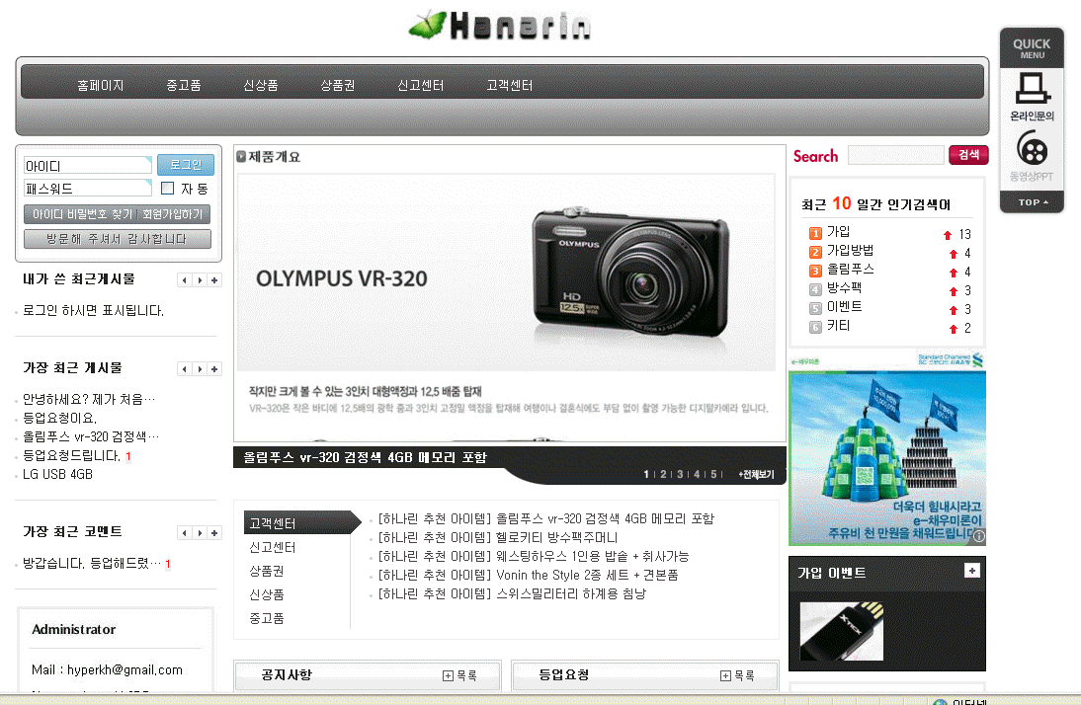Click the plus icon beside 내가 쓴 최근게시물
The width and height of the screenshot is (1081, 705).
point(215,280)
